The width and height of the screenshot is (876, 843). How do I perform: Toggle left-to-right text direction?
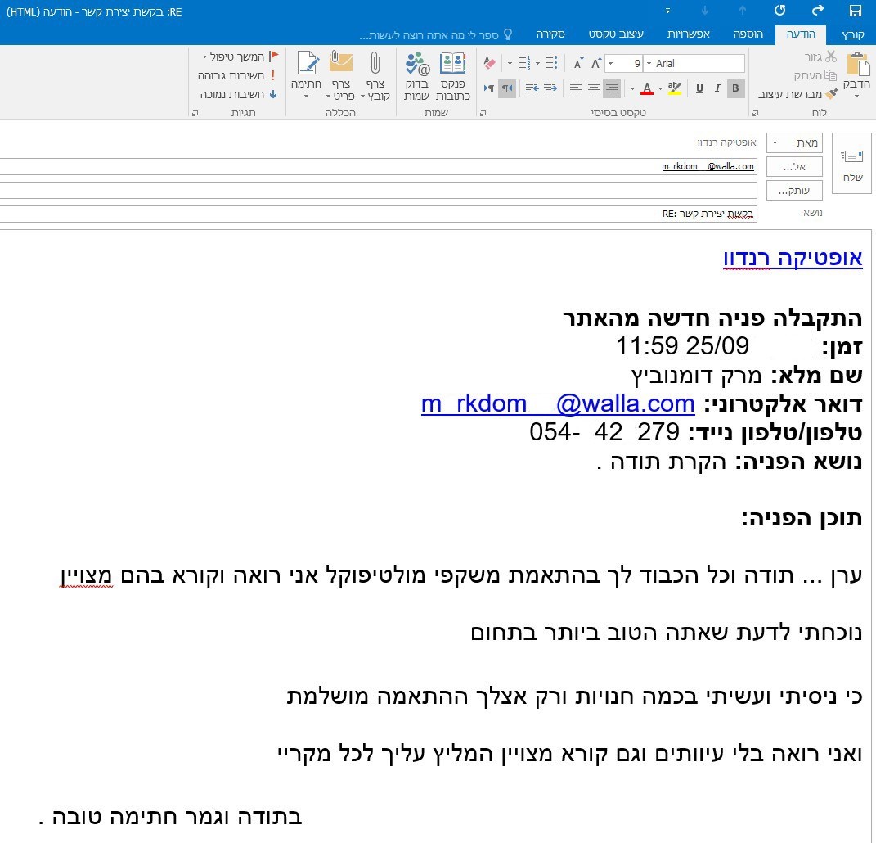click(489, 88)
